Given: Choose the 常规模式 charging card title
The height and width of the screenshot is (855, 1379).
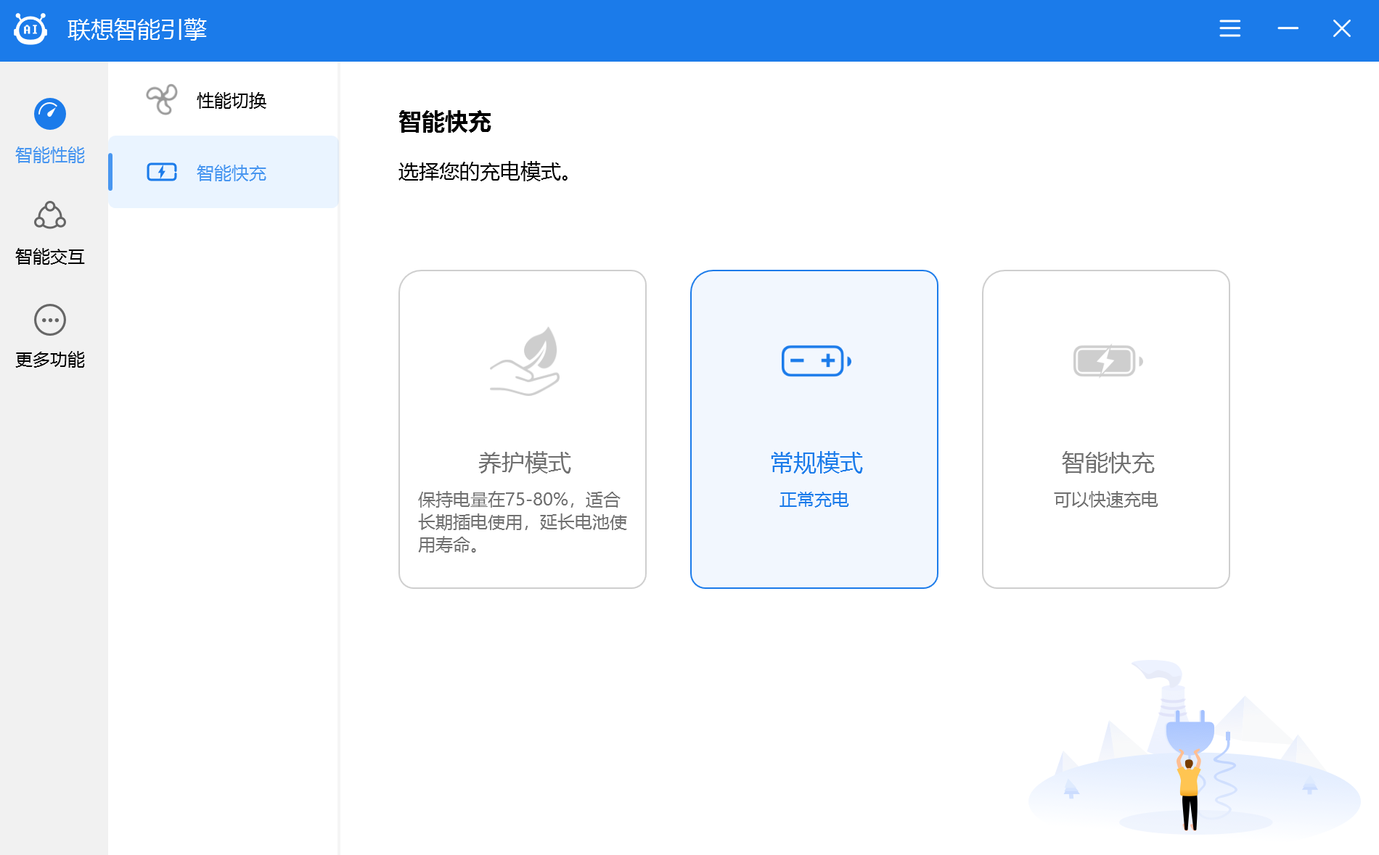Looking at the screenshot, I should pyautogui.click(x=816, y=463).
